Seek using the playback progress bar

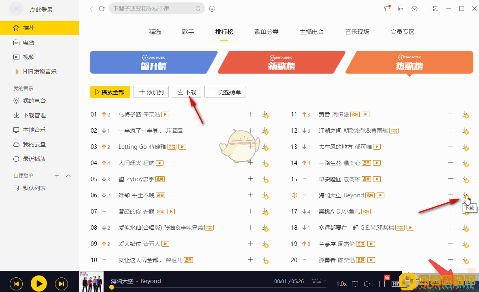click(218, 287)
